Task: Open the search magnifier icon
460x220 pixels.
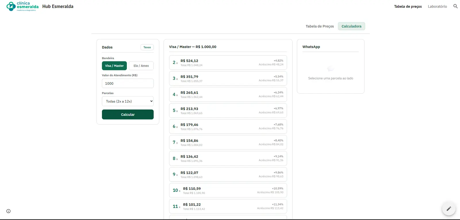Action: point(455,6)
